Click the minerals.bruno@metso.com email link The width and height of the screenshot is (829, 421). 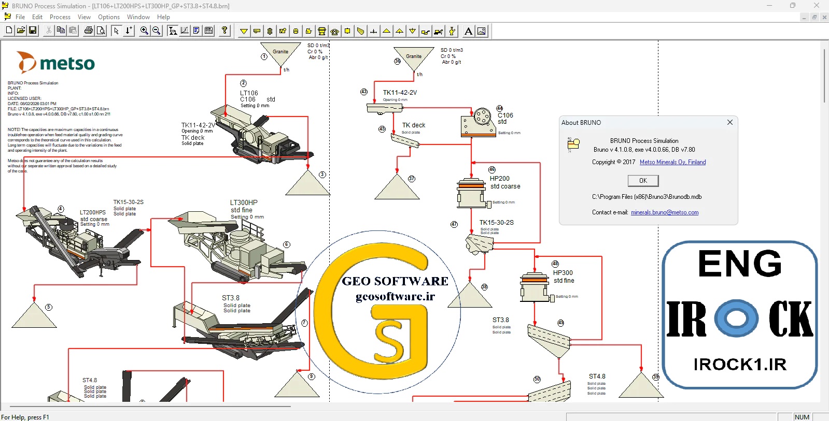[x=665, y=212]
